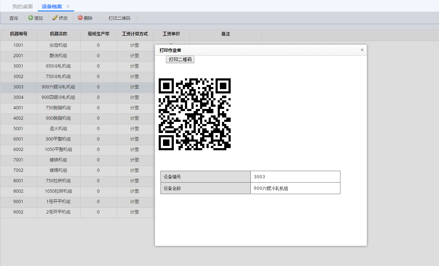
Task: Click the 0 rate in the 5001 row
Action: tap(98, 129)
